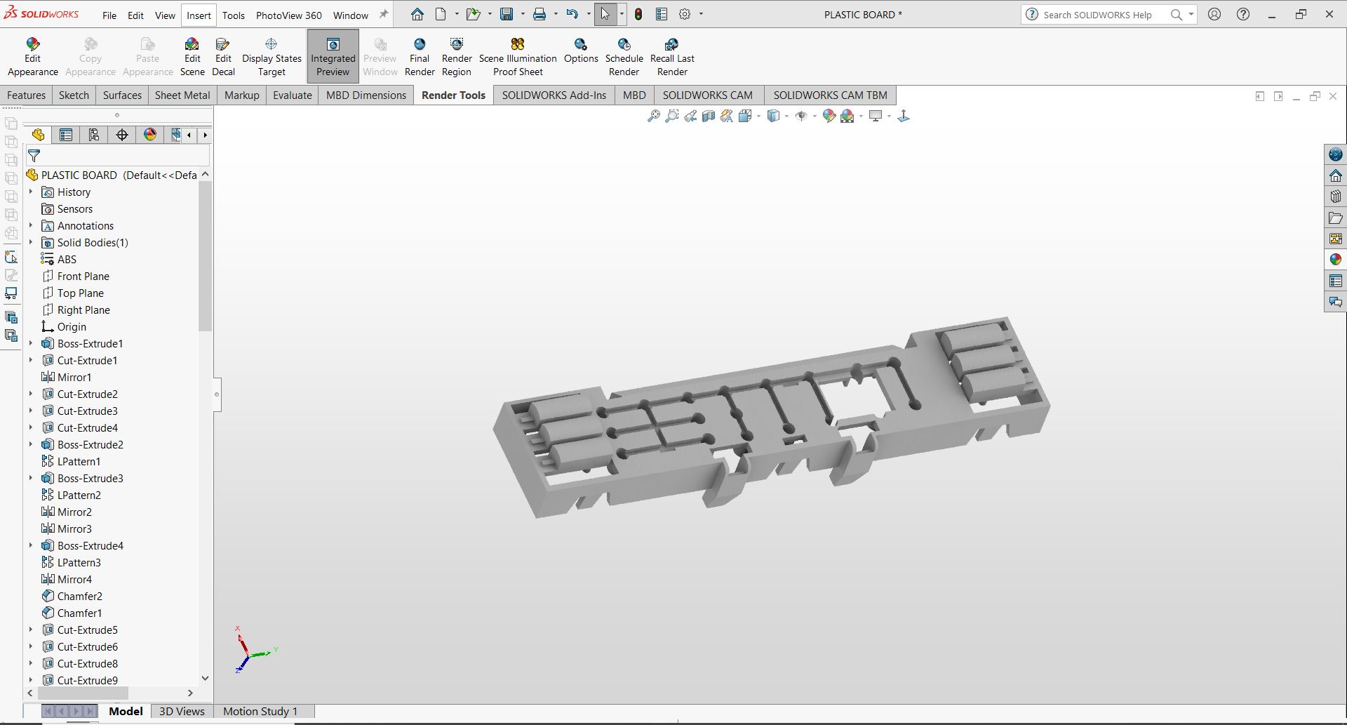
Task: Click the Home icon in title bar
Action: (417, 14)
